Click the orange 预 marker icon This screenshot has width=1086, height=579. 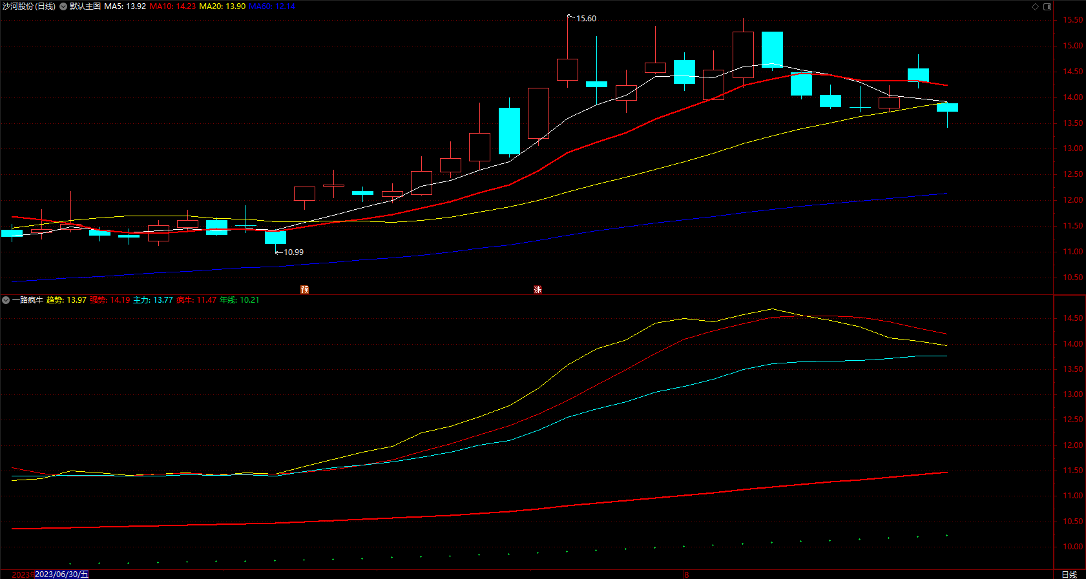tap(305, 290)
